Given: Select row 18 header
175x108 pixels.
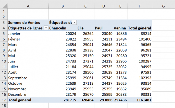Looking at the screenshot, I should click(x=4, y=105).
